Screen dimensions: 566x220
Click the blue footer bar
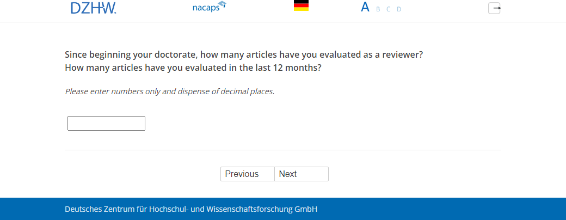(435, 209)
